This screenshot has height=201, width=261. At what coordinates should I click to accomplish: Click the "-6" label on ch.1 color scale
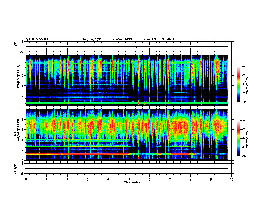click(244, 66)
